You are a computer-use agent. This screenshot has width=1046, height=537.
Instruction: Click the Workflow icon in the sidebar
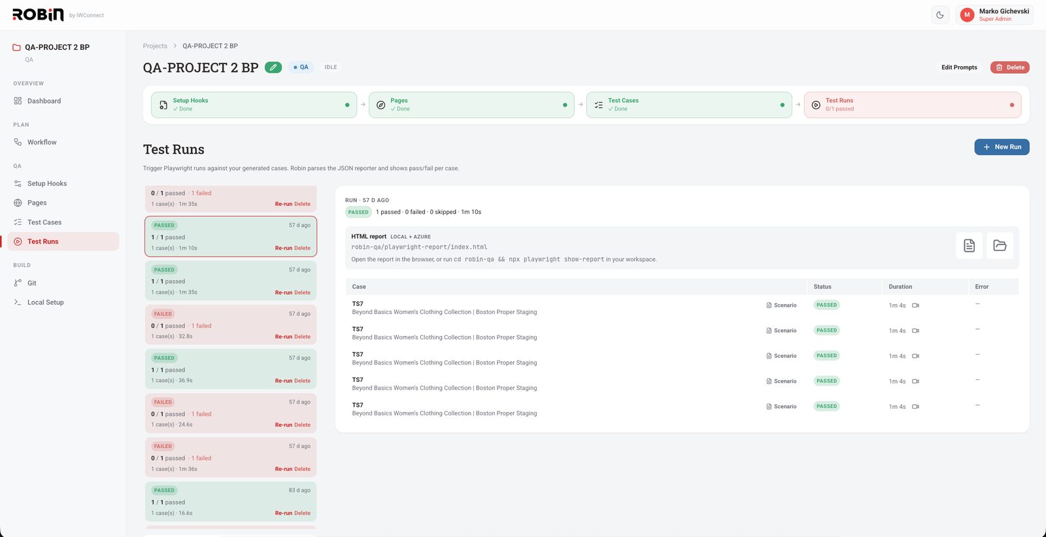[18, 142]
